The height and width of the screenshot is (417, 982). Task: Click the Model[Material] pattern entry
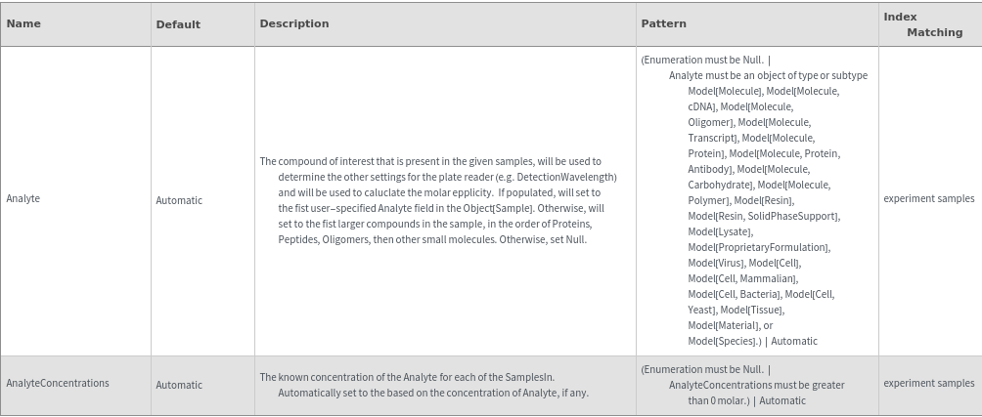(723, 325)
